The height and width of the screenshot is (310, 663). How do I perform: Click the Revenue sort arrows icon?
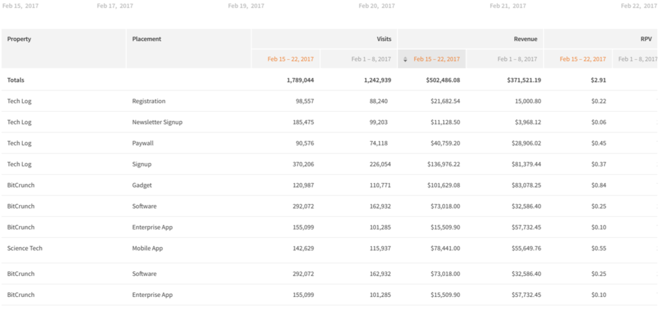pos(405,59)
